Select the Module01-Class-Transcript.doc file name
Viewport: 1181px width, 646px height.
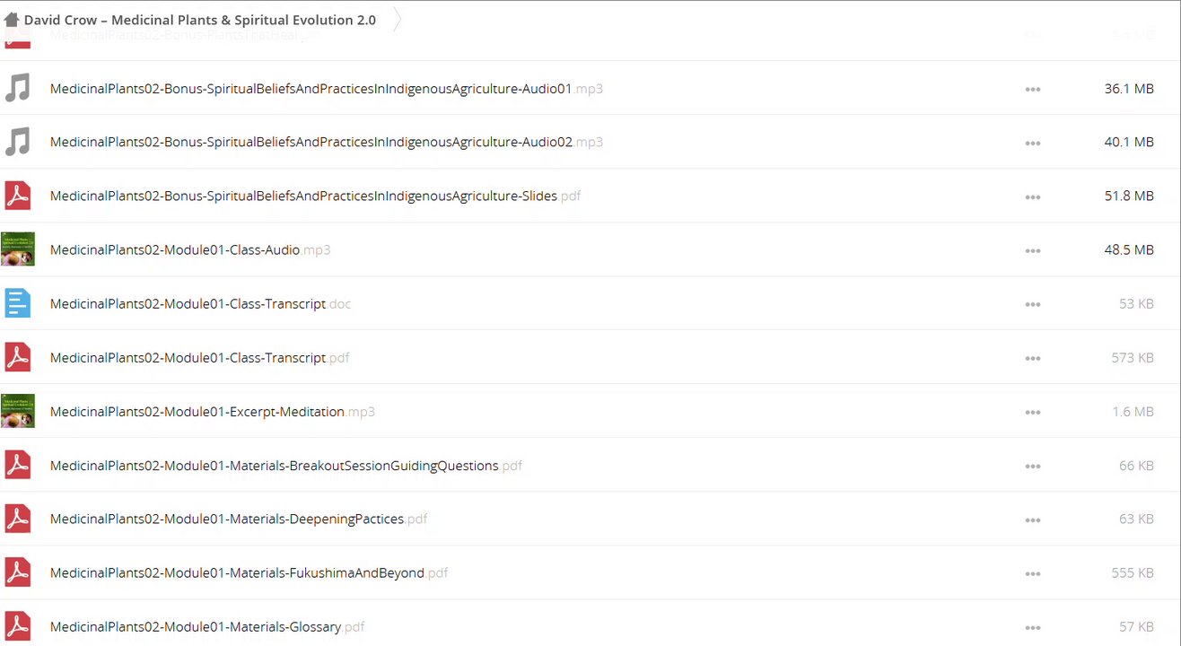click(x=200, y=304)
